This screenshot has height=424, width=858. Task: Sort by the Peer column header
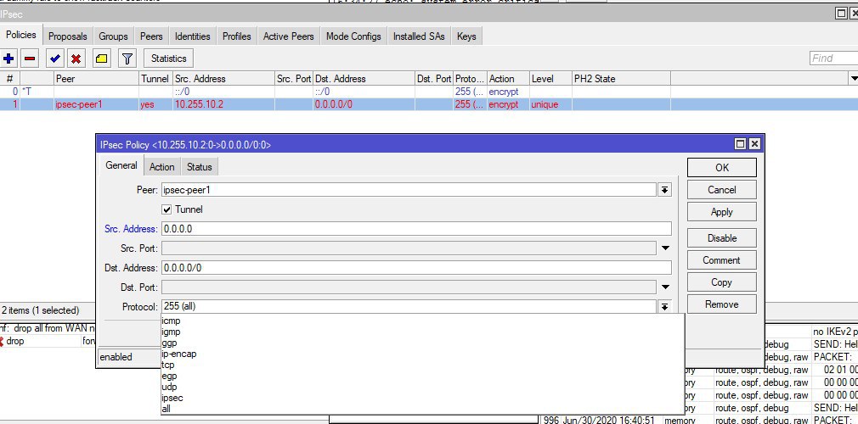97,79
